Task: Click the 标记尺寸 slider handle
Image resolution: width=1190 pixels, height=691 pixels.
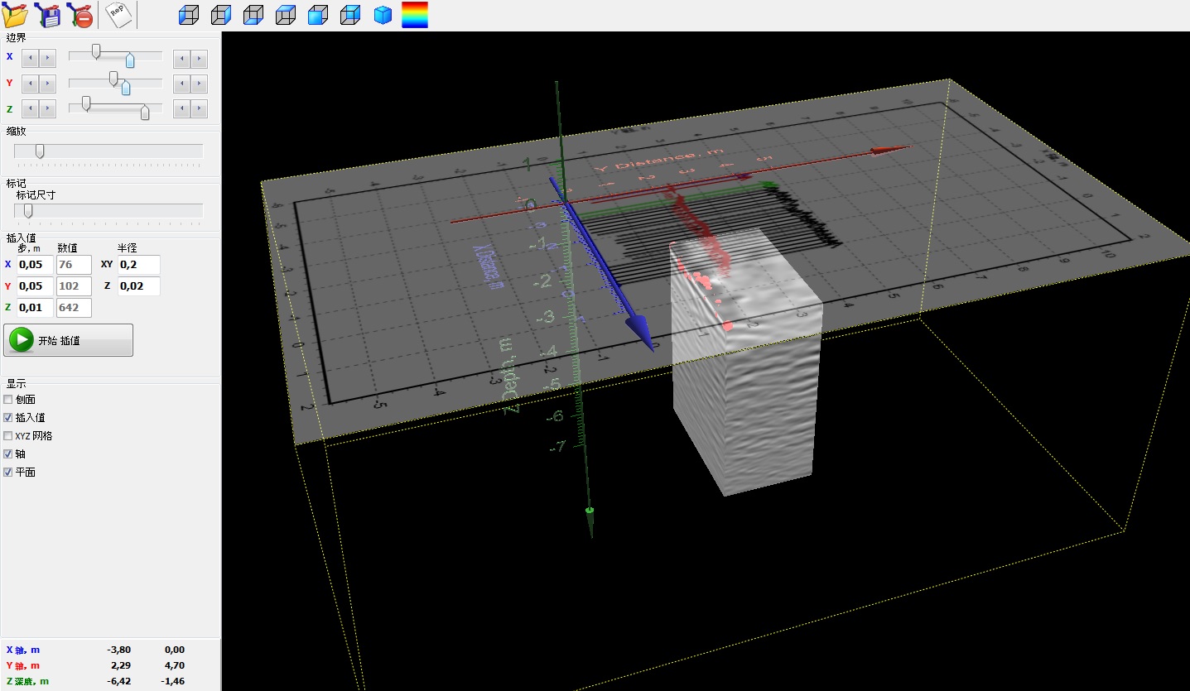Action: pos(27,210)
